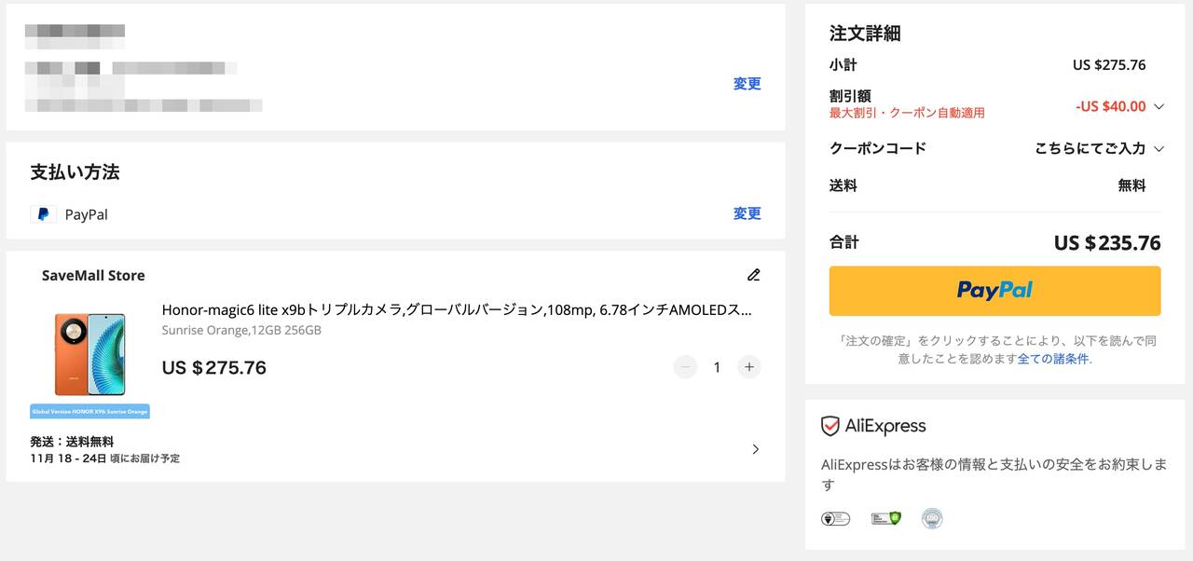This screenshot has height=561, width=1193.
Task: Decrease quantity with the minus button
Action: tap(685, 367)
